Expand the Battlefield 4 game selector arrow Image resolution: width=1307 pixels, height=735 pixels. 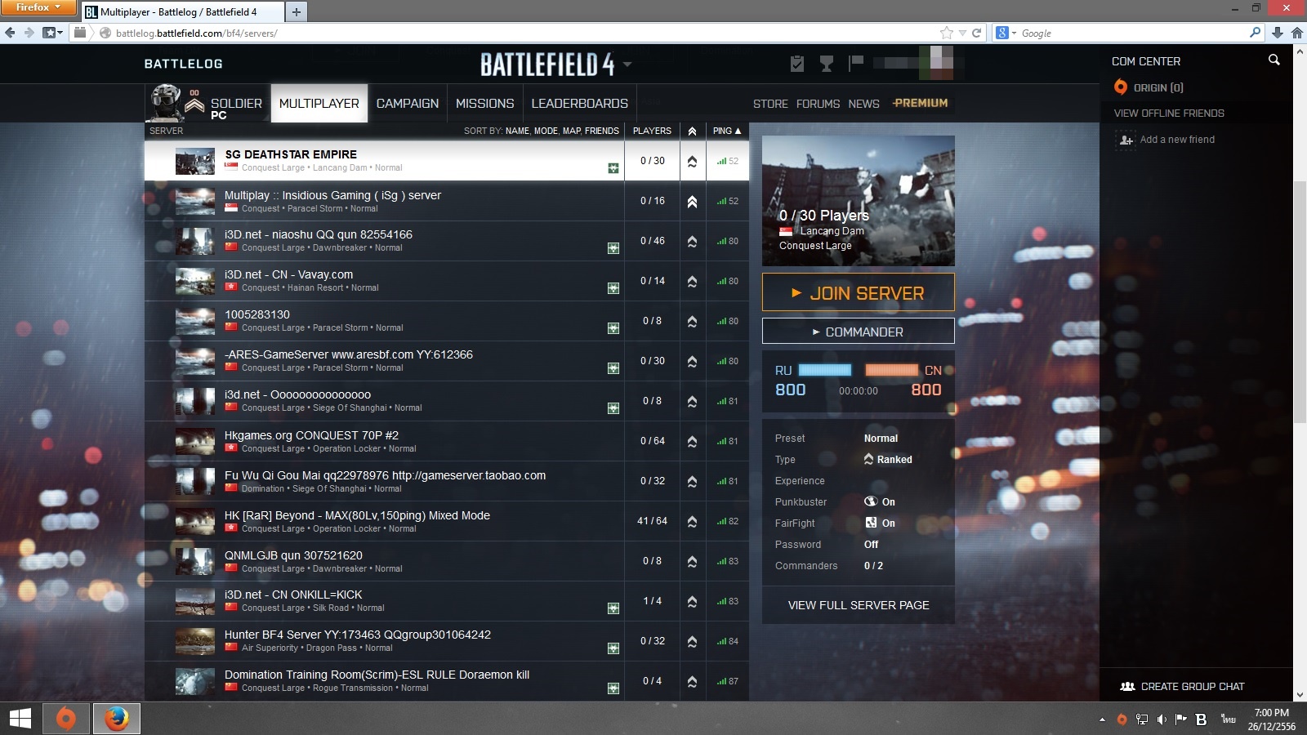627,64
